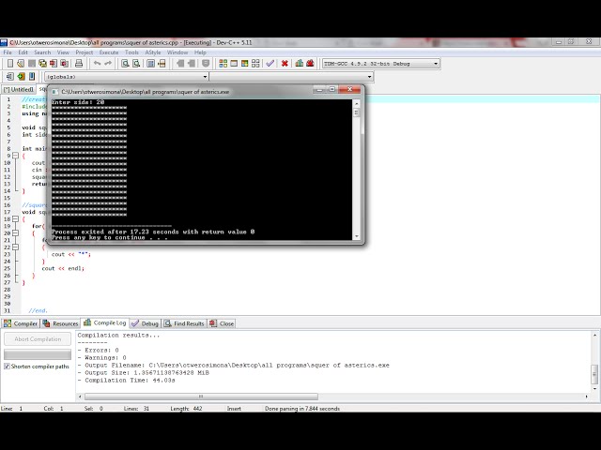Collapse the code fold at line 9
Screen dimensions: 601x450
pos(15,156)
